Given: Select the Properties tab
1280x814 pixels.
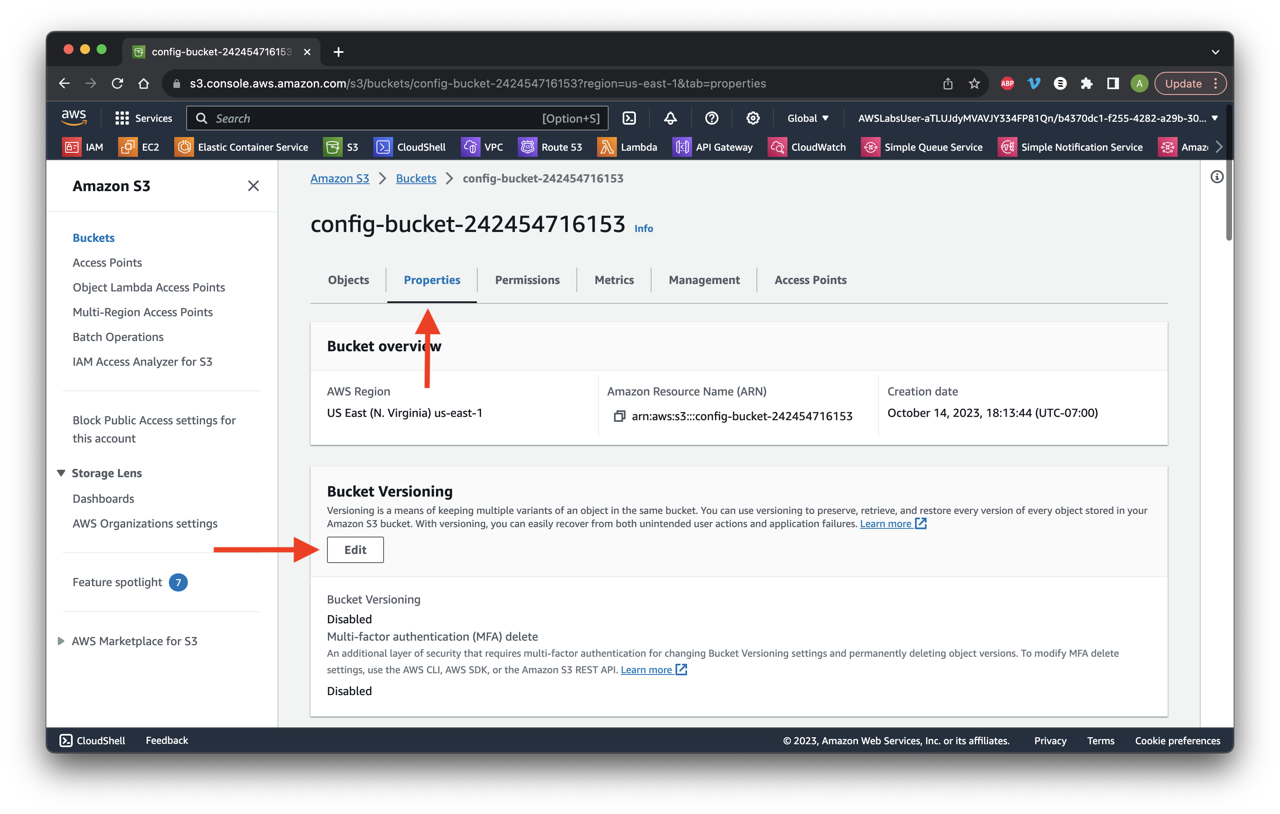Looking at the screenshot, I should (x=431, y=279).
